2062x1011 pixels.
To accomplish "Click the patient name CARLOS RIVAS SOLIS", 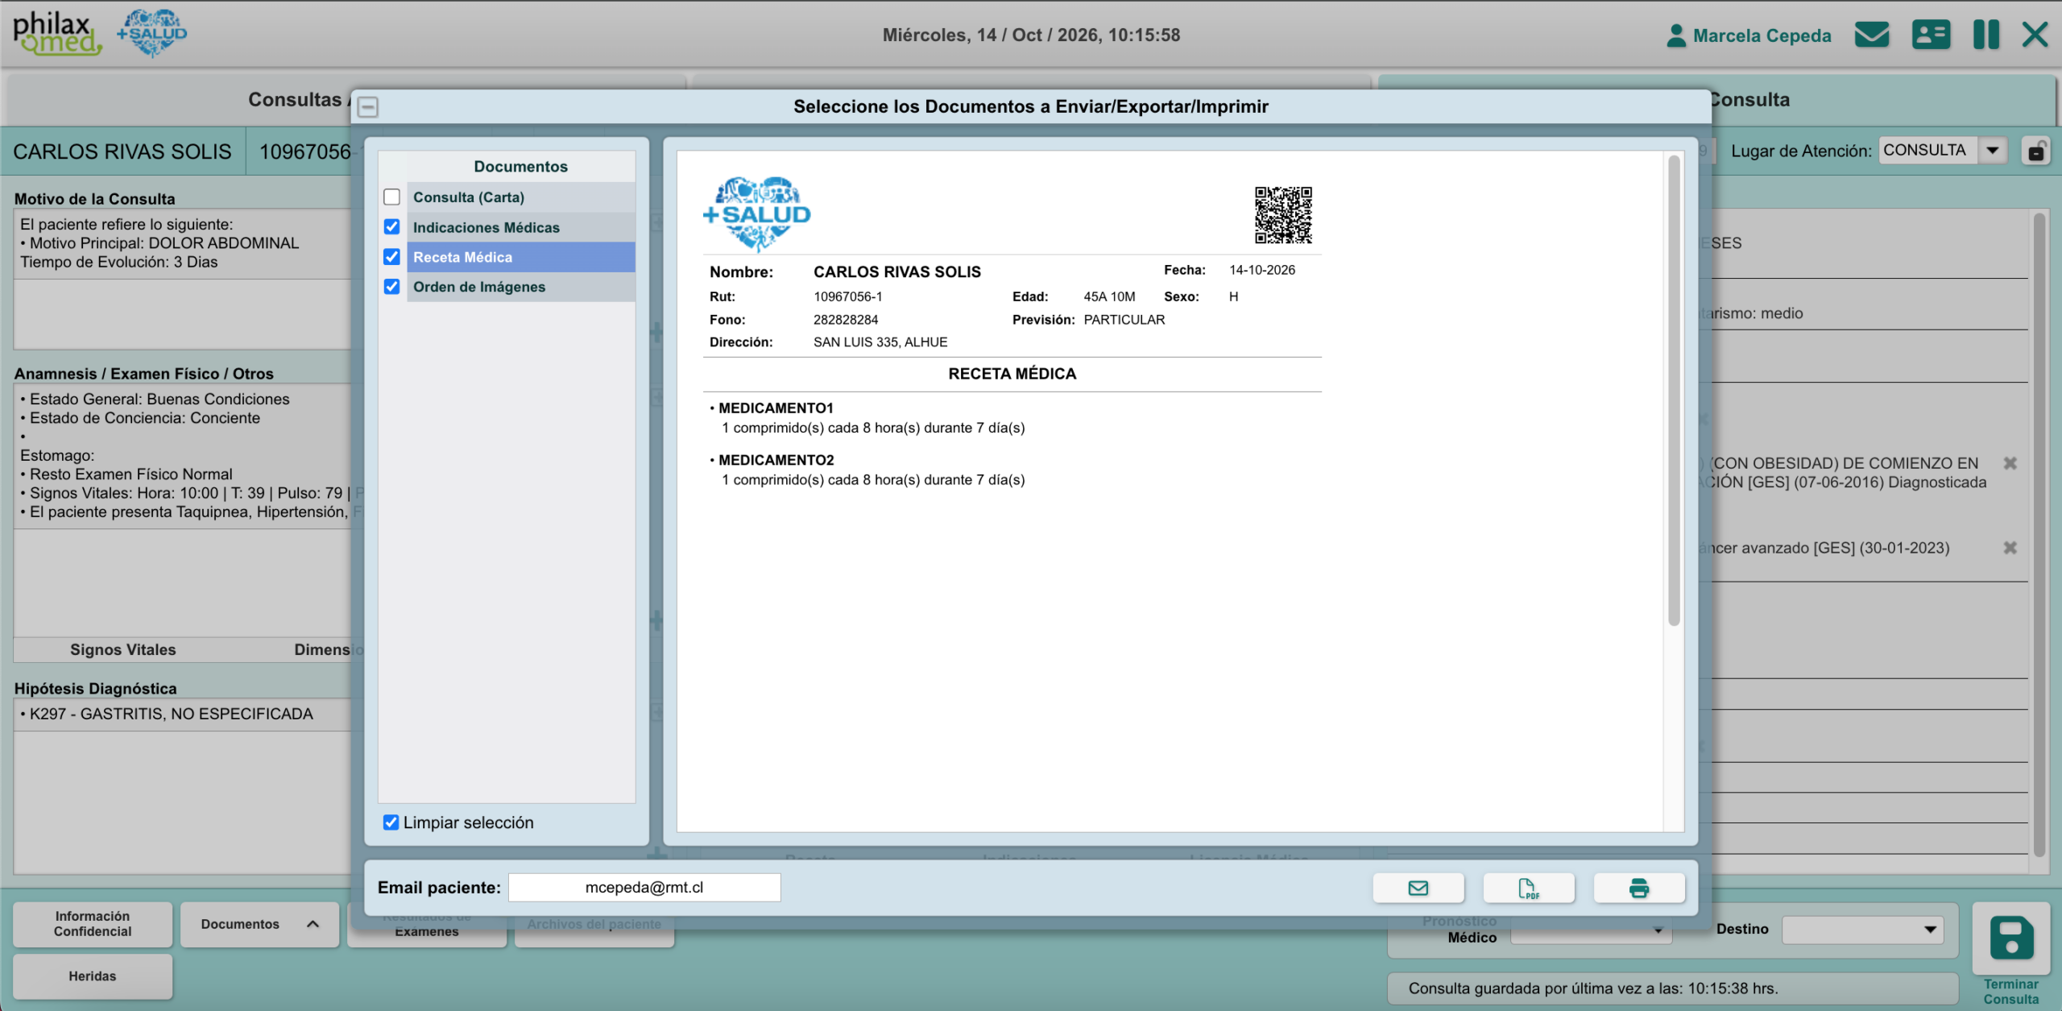I will pyautogui.click(x=122, y=151).
